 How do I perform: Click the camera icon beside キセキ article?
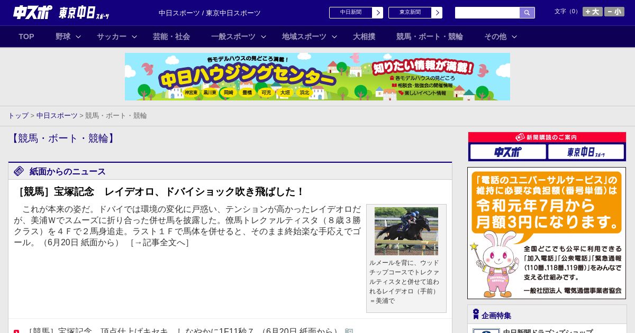[349, 331]
